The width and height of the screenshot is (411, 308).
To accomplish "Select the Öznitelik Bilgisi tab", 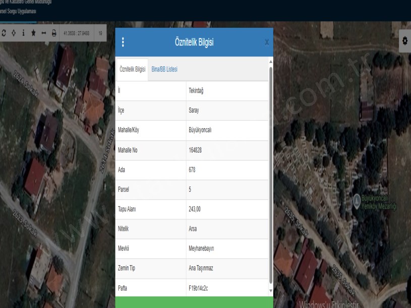I will [132, 69].
